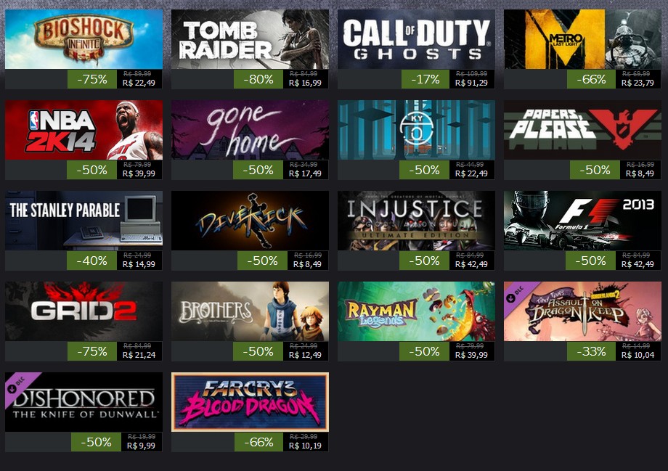
Task: Open the Brothers game banner
Action: tap(250, 311)
